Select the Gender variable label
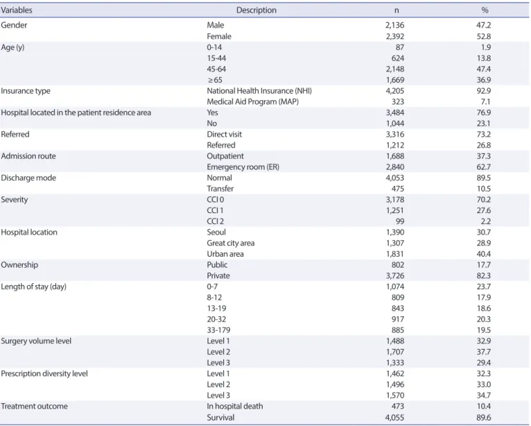This screenshot has height=426, width=531. pyautogui.click(x=14, y=25)
